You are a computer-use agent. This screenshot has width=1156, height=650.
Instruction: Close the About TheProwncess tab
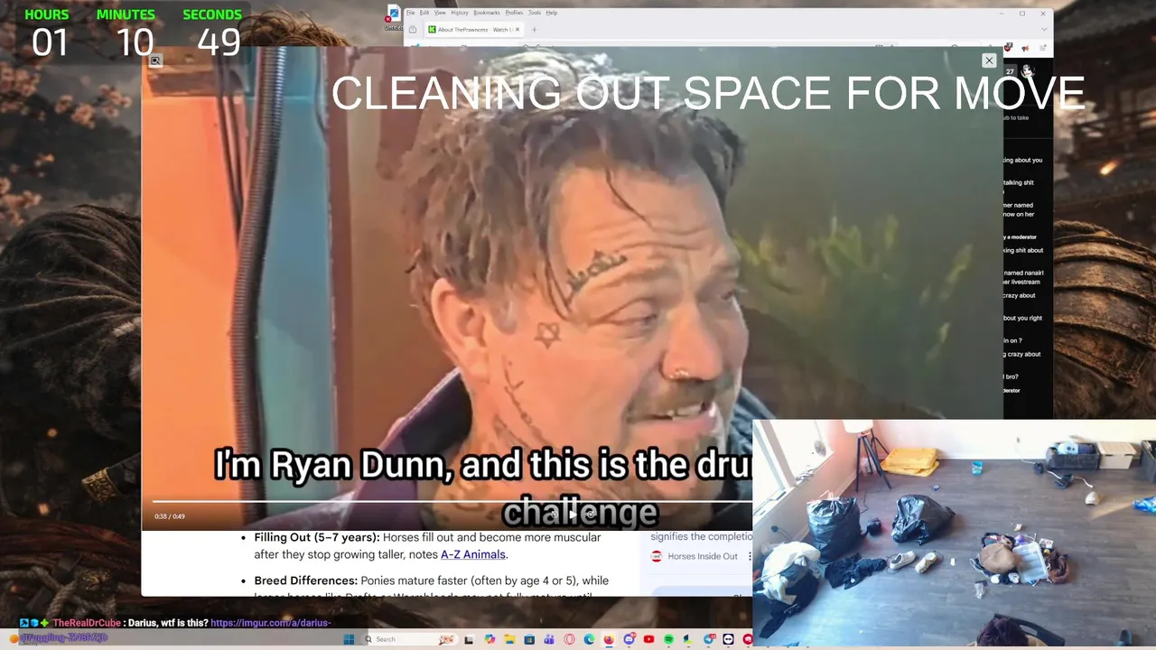[x=517, y=30]
